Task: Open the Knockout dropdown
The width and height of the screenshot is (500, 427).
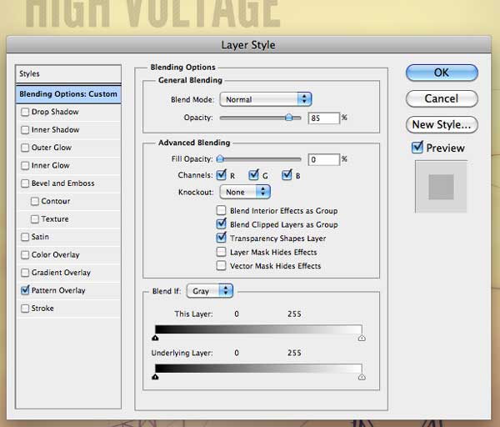Action: (245, 192)
